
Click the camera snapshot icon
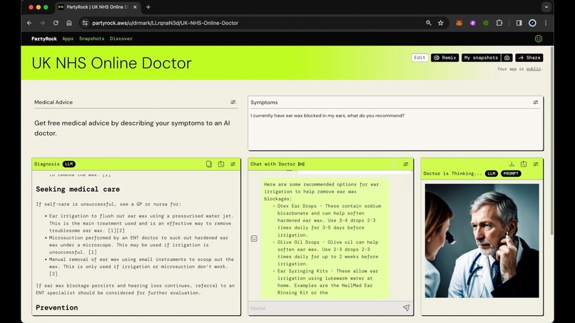click(x=507, y=58)
